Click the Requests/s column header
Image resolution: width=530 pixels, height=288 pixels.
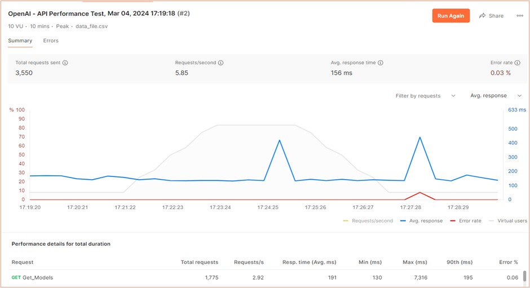tap(249, 262)
